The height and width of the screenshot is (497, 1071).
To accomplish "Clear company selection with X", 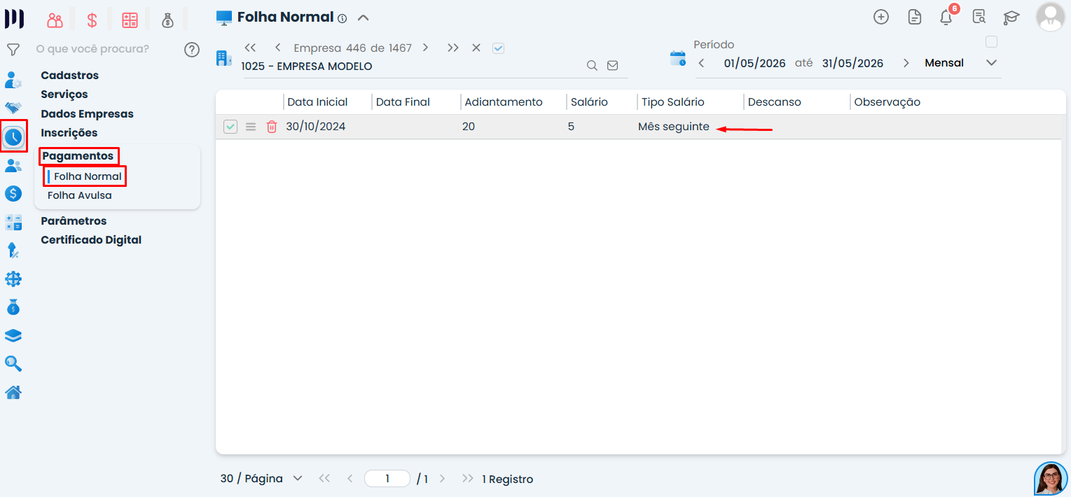I will point(476,48).
